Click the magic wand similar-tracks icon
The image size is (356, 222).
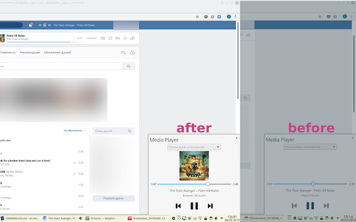(125, 38)
